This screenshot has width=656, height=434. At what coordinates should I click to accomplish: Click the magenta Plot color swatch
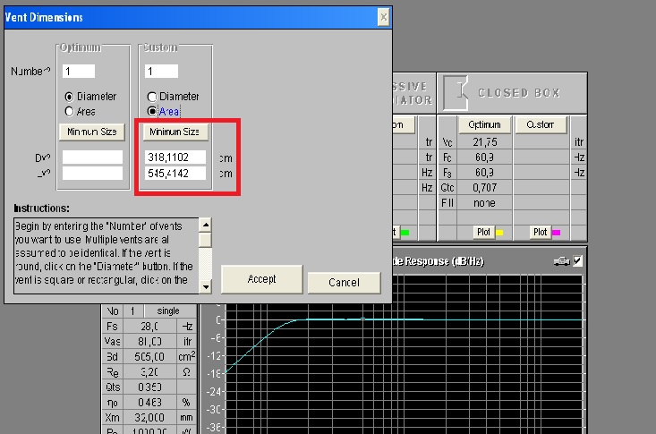pos(556,232)
